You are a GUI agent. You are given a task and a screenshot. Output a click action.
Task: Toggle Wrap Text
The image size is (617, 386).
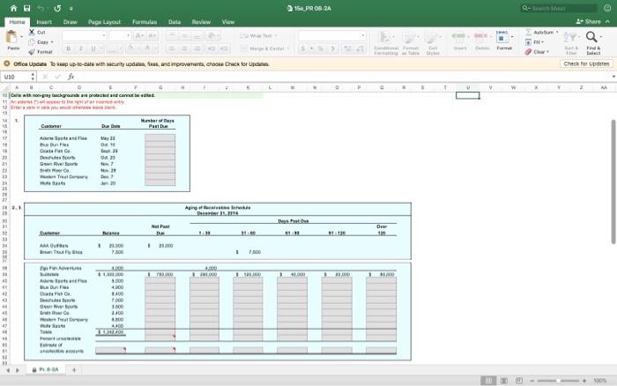259,36
